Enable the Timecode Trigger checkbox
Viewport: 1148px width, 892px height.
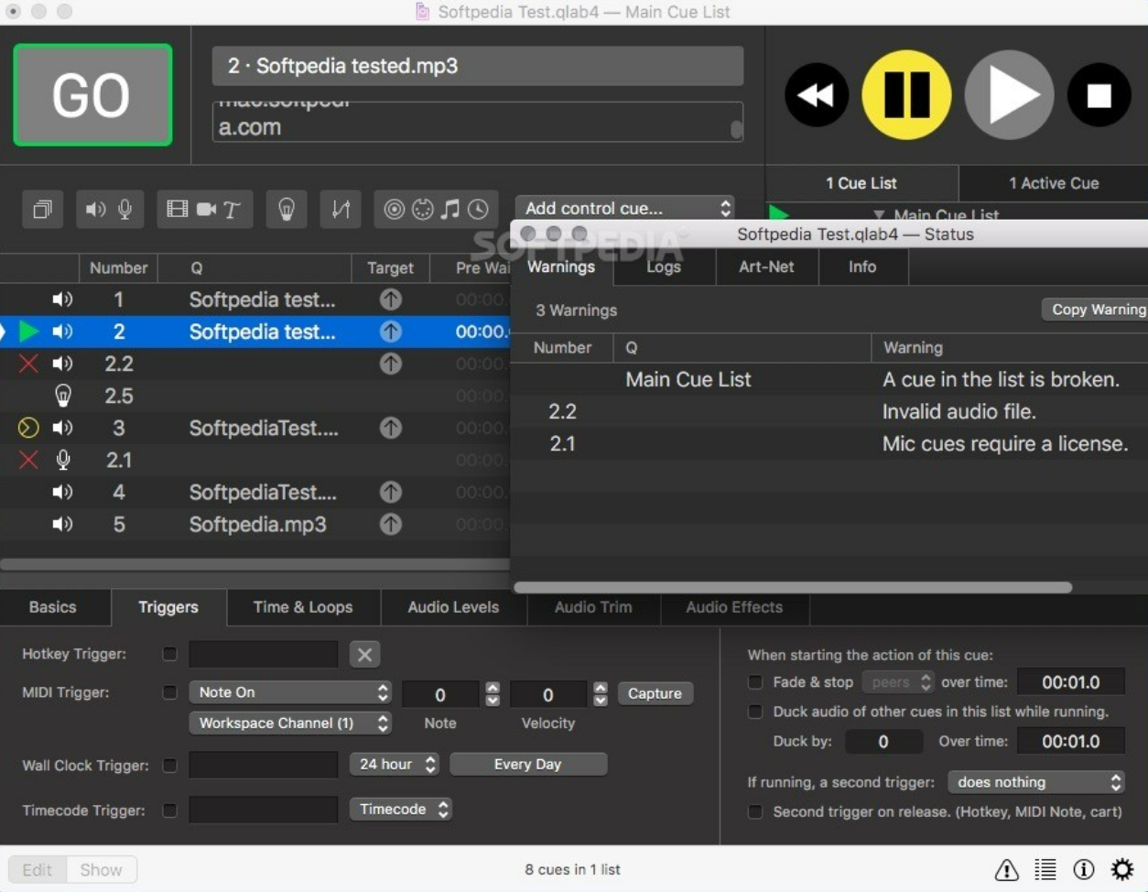coord(169,810)
